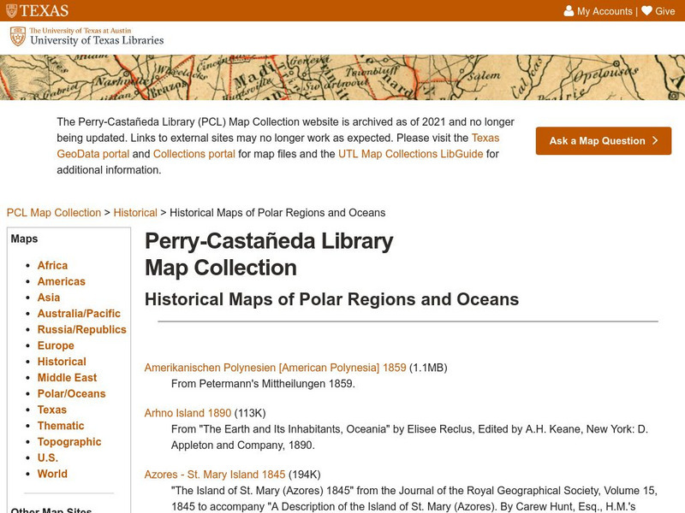Select World in the Maps sidebar

coord(52,475)
